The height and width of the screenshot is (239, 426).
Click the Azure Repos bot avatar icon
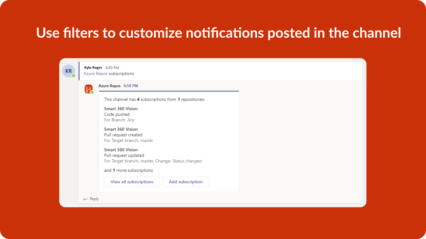pos(89,89)
